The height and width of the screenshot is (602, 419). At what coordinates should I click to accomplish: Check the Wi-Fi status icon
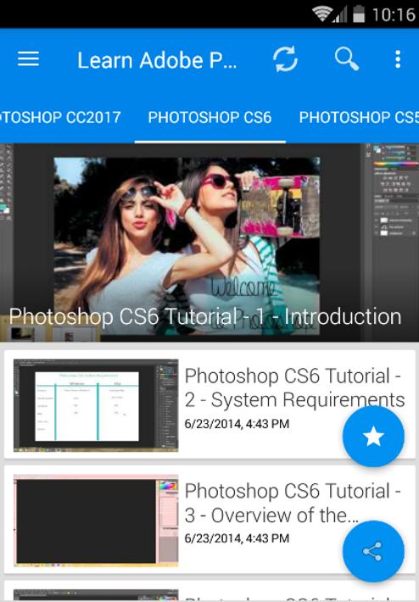321,14
